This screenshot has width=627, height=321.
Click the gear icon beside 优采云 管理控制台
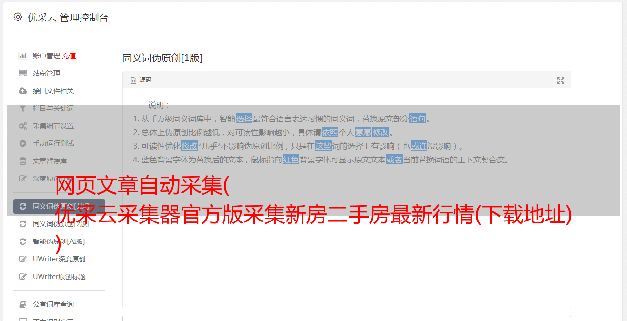18,17
